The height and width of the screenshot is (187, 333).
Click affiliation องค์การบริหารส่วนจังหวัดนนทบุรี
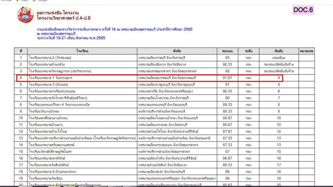(162, 111)
